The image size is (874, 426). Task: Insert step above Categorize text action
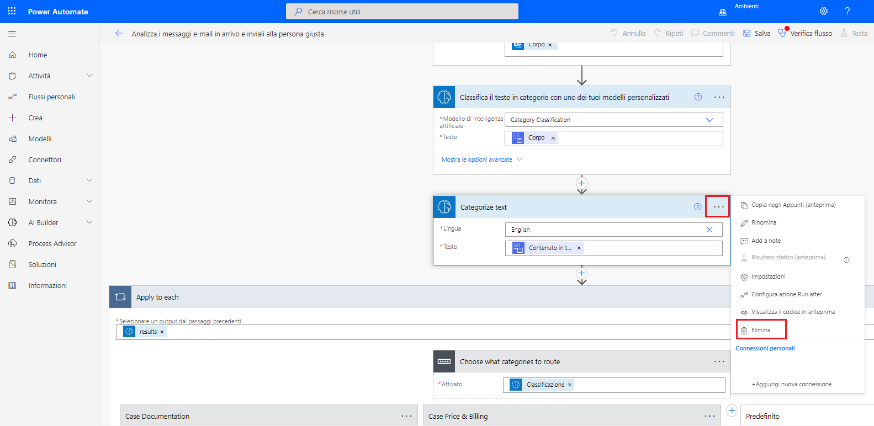coord(581,183)
